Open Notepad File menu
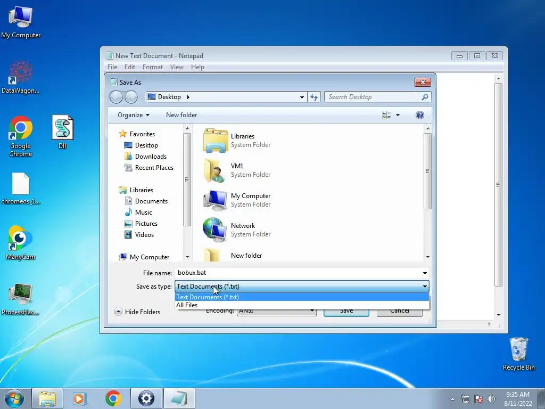Screen dimensions: 545x409 pyautogui.click(x=112, y=67)
